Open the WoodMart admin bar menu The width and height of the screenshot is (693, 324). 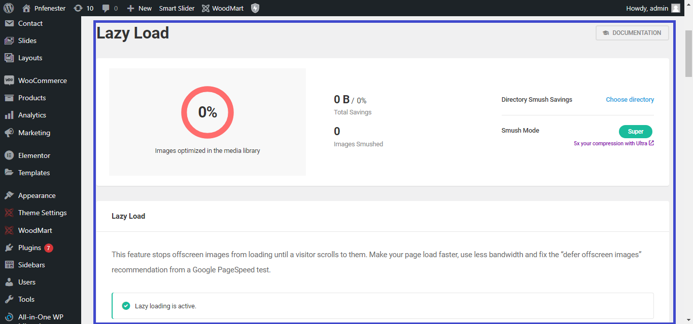coord(223,8)
